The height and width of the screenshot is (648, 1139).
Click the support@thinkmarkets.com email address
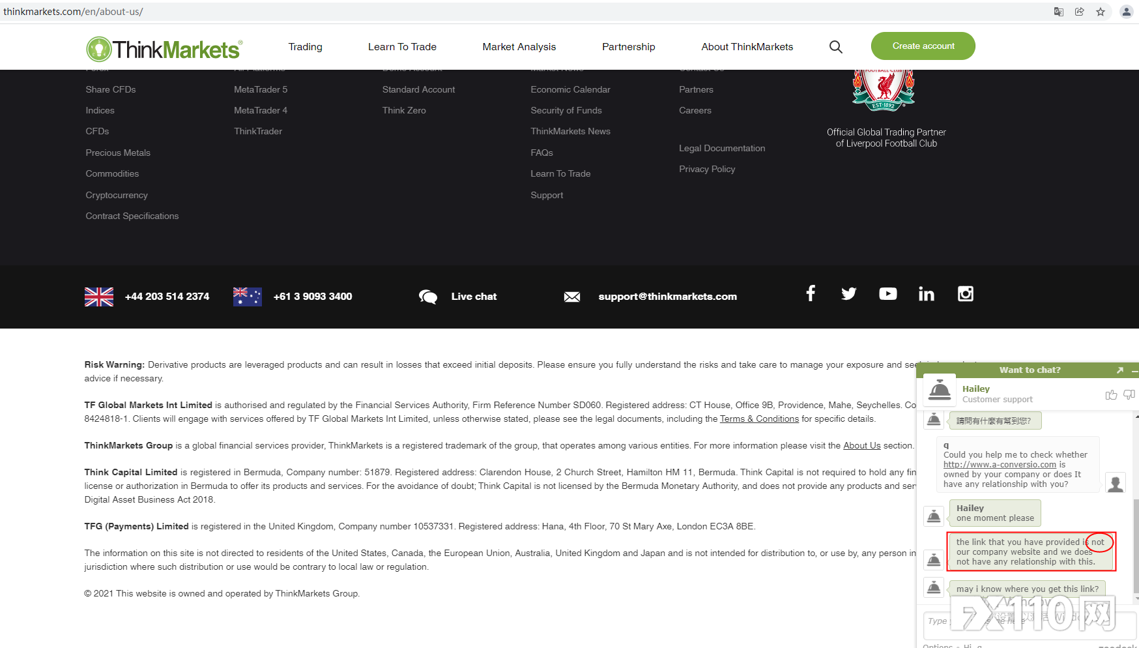click(x=668, y=297)
